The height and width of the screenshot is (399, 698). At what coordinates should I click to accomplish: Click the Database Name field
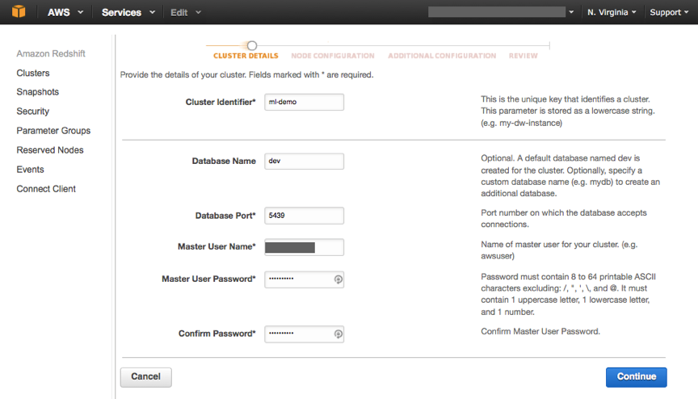304,161
